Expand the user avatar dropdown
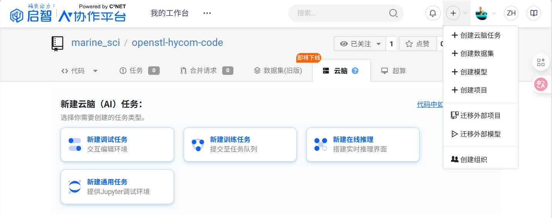The width and height of the screenshot is (552, 218). [x=485, y=14]
